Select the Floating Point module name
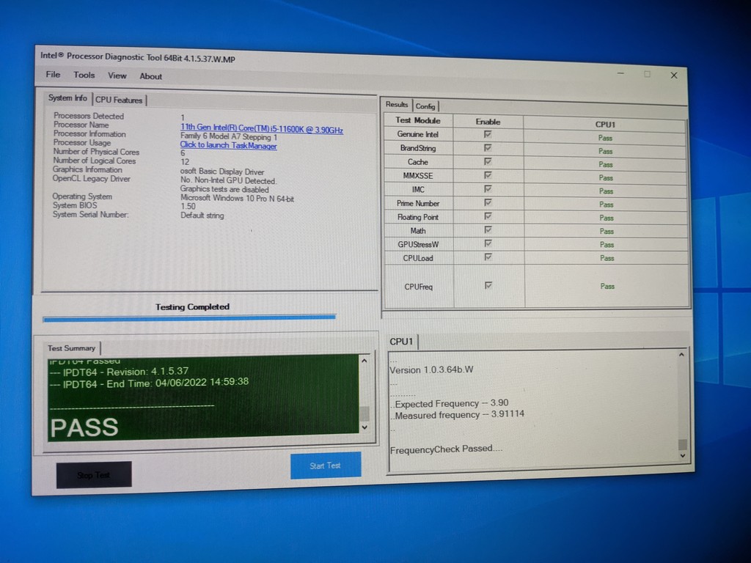 pyautogui.click(x=417, y=217)
